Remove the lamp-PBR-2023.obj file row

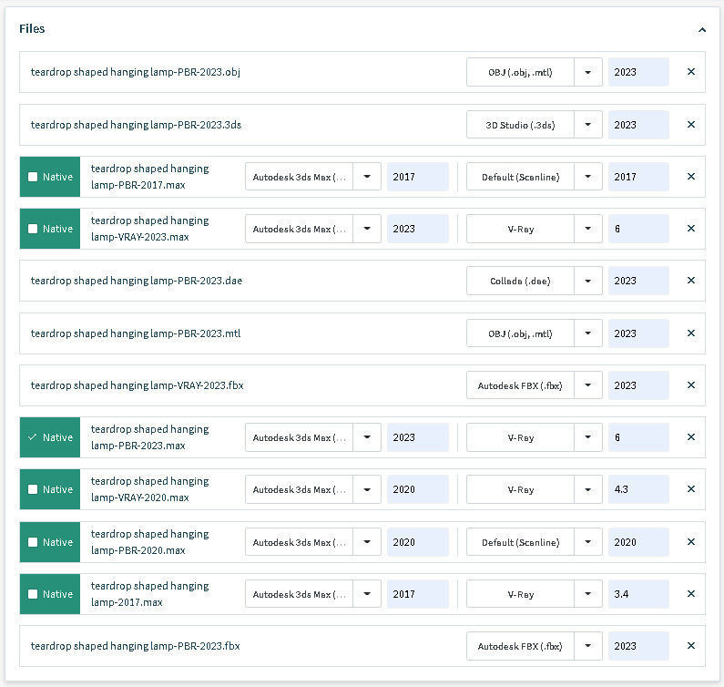tap(690, 72)
